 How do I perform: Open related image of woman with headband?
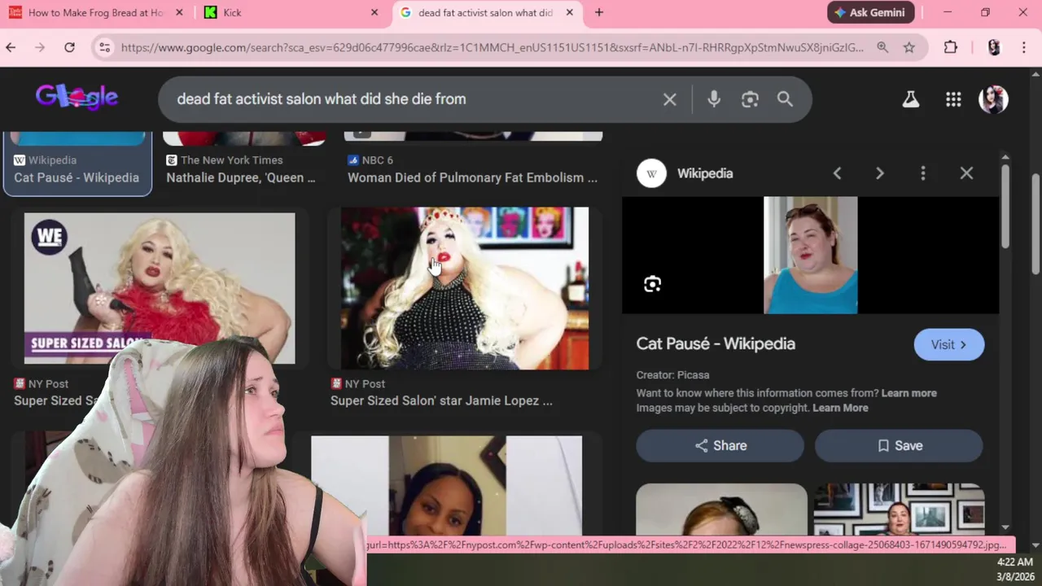pos(721,509)
